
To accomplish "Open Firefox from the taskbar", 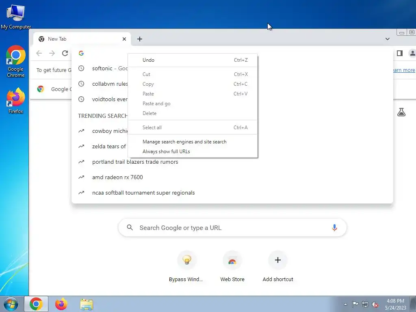I will [61, 304].
